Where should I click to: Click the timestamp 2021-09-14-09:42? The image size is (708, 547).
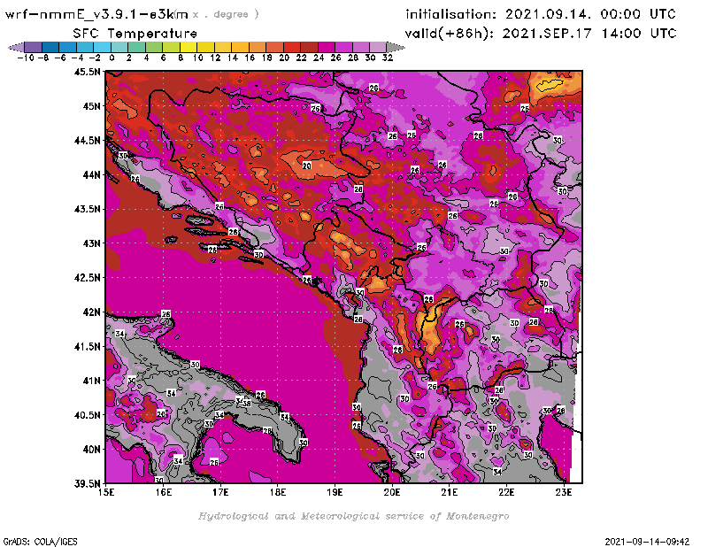coord(647,542)
